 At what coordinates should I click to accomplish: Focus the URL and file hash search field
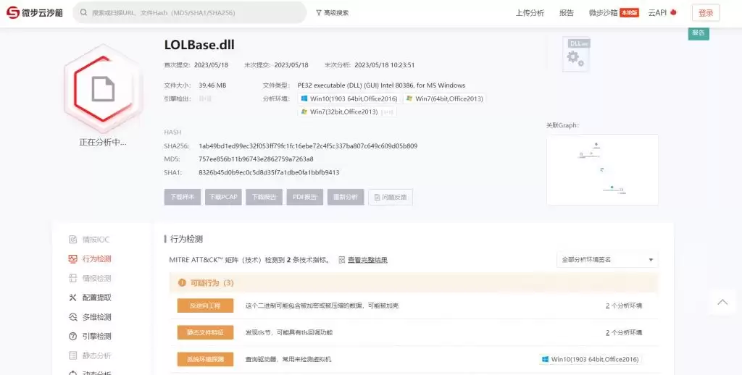[x=190, y=13]
